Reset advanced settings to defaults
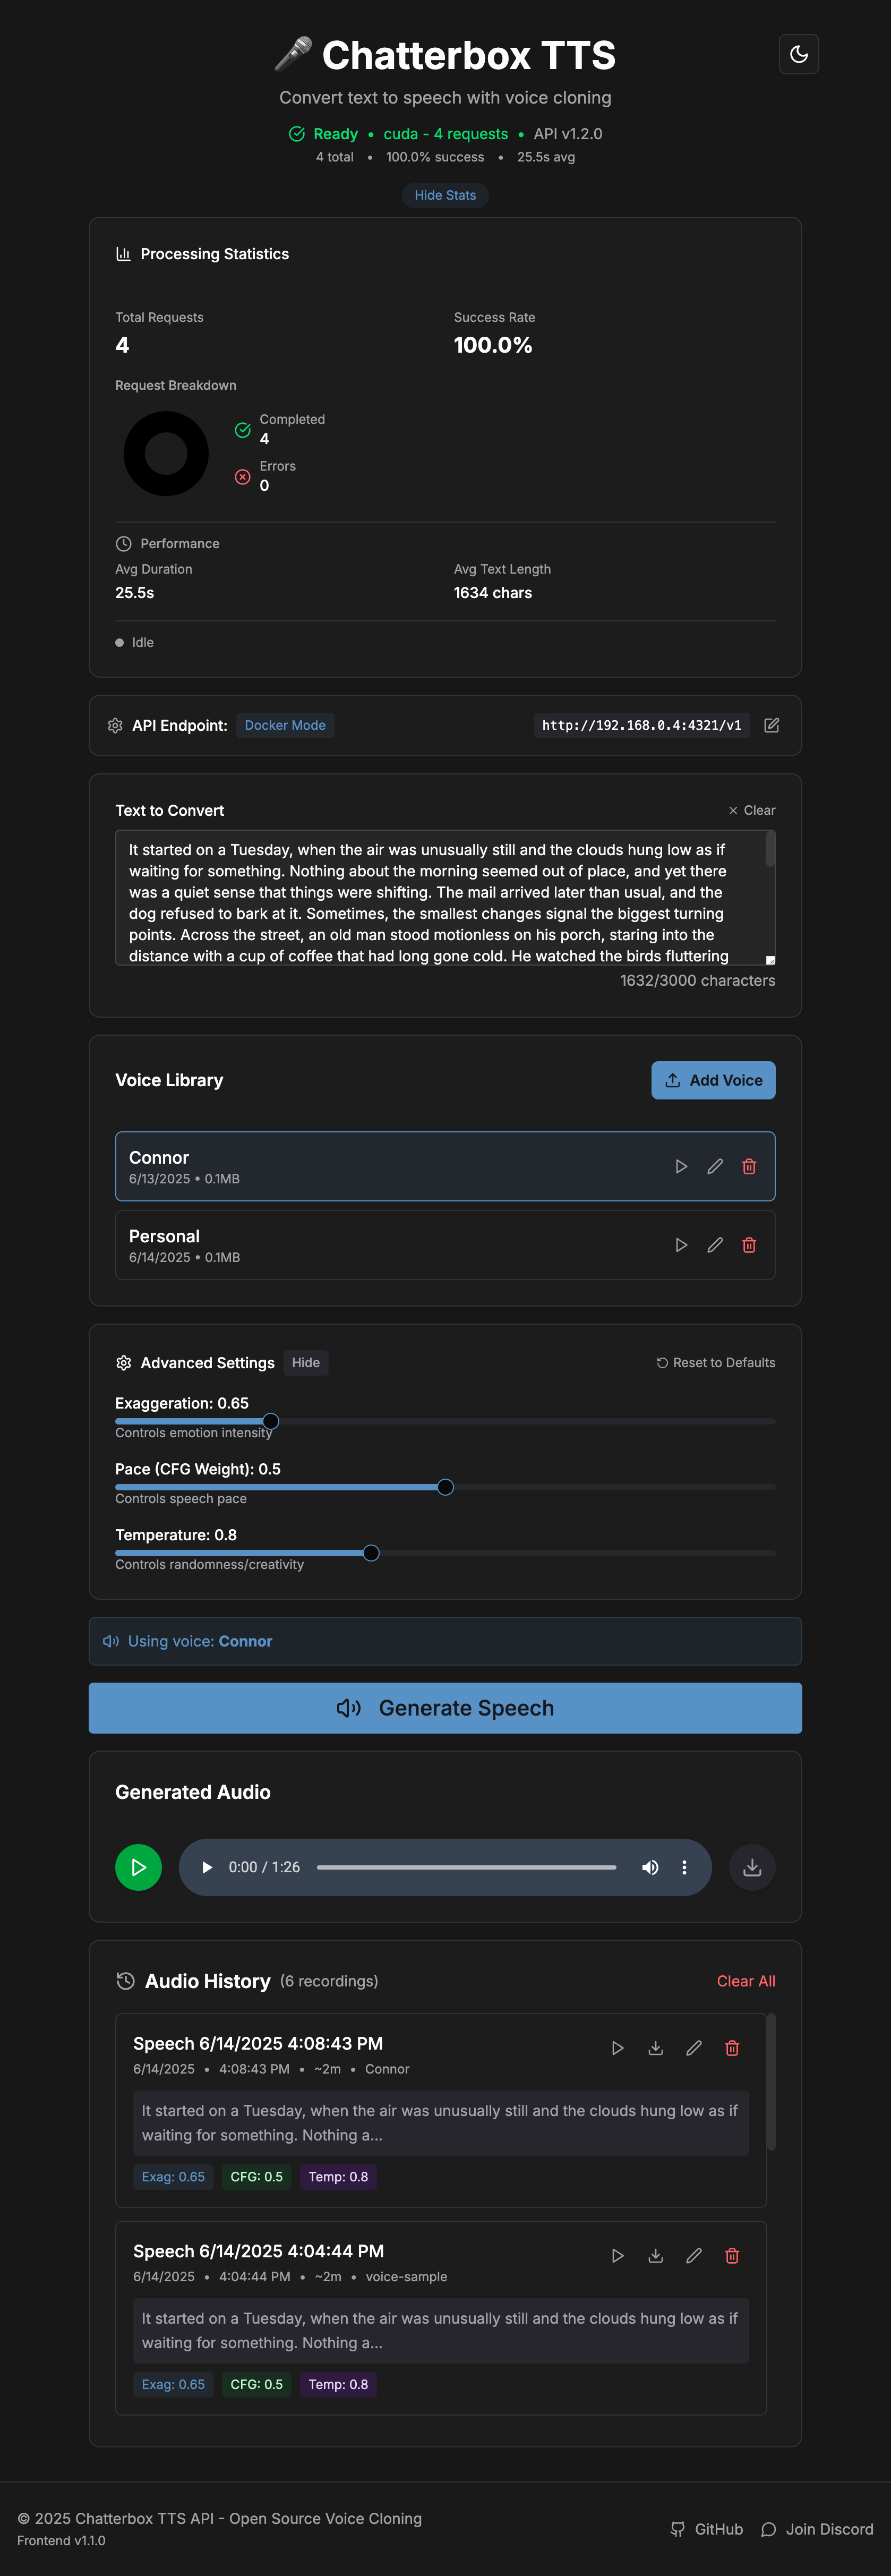This screenshot has width=891, height=2576. 715,1363
